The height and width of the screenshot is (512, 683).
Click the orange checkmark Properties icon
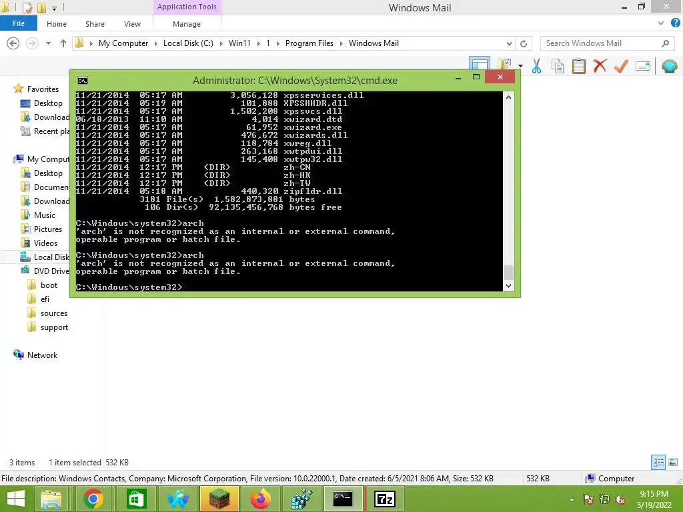tap(621, 66)
